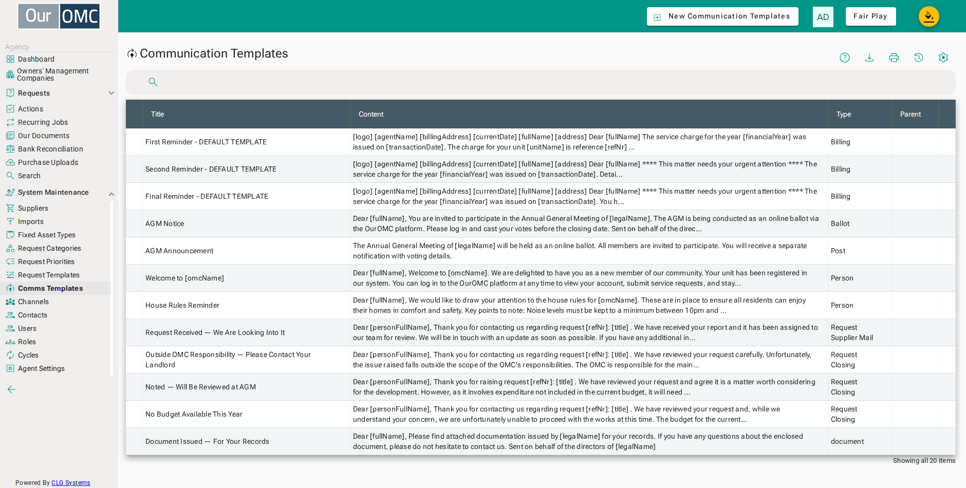The image size is (966, 488).
Task: Click the Fair Play button
Action: tap(870, 16)
